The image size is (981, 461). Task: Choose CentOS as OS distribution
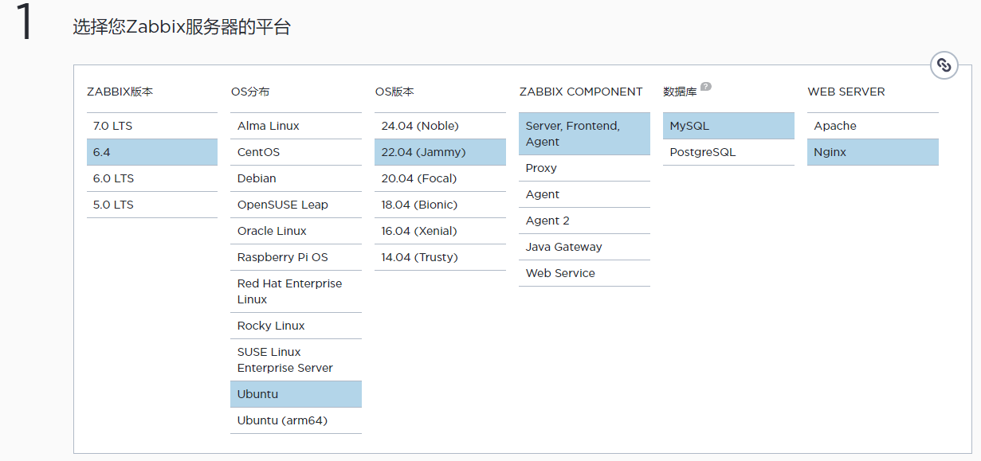click(296, 152)
